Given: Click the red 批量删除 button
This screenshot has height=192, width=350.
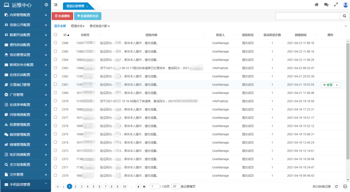Looking at the screenshot, I should [x=63, y=16].
